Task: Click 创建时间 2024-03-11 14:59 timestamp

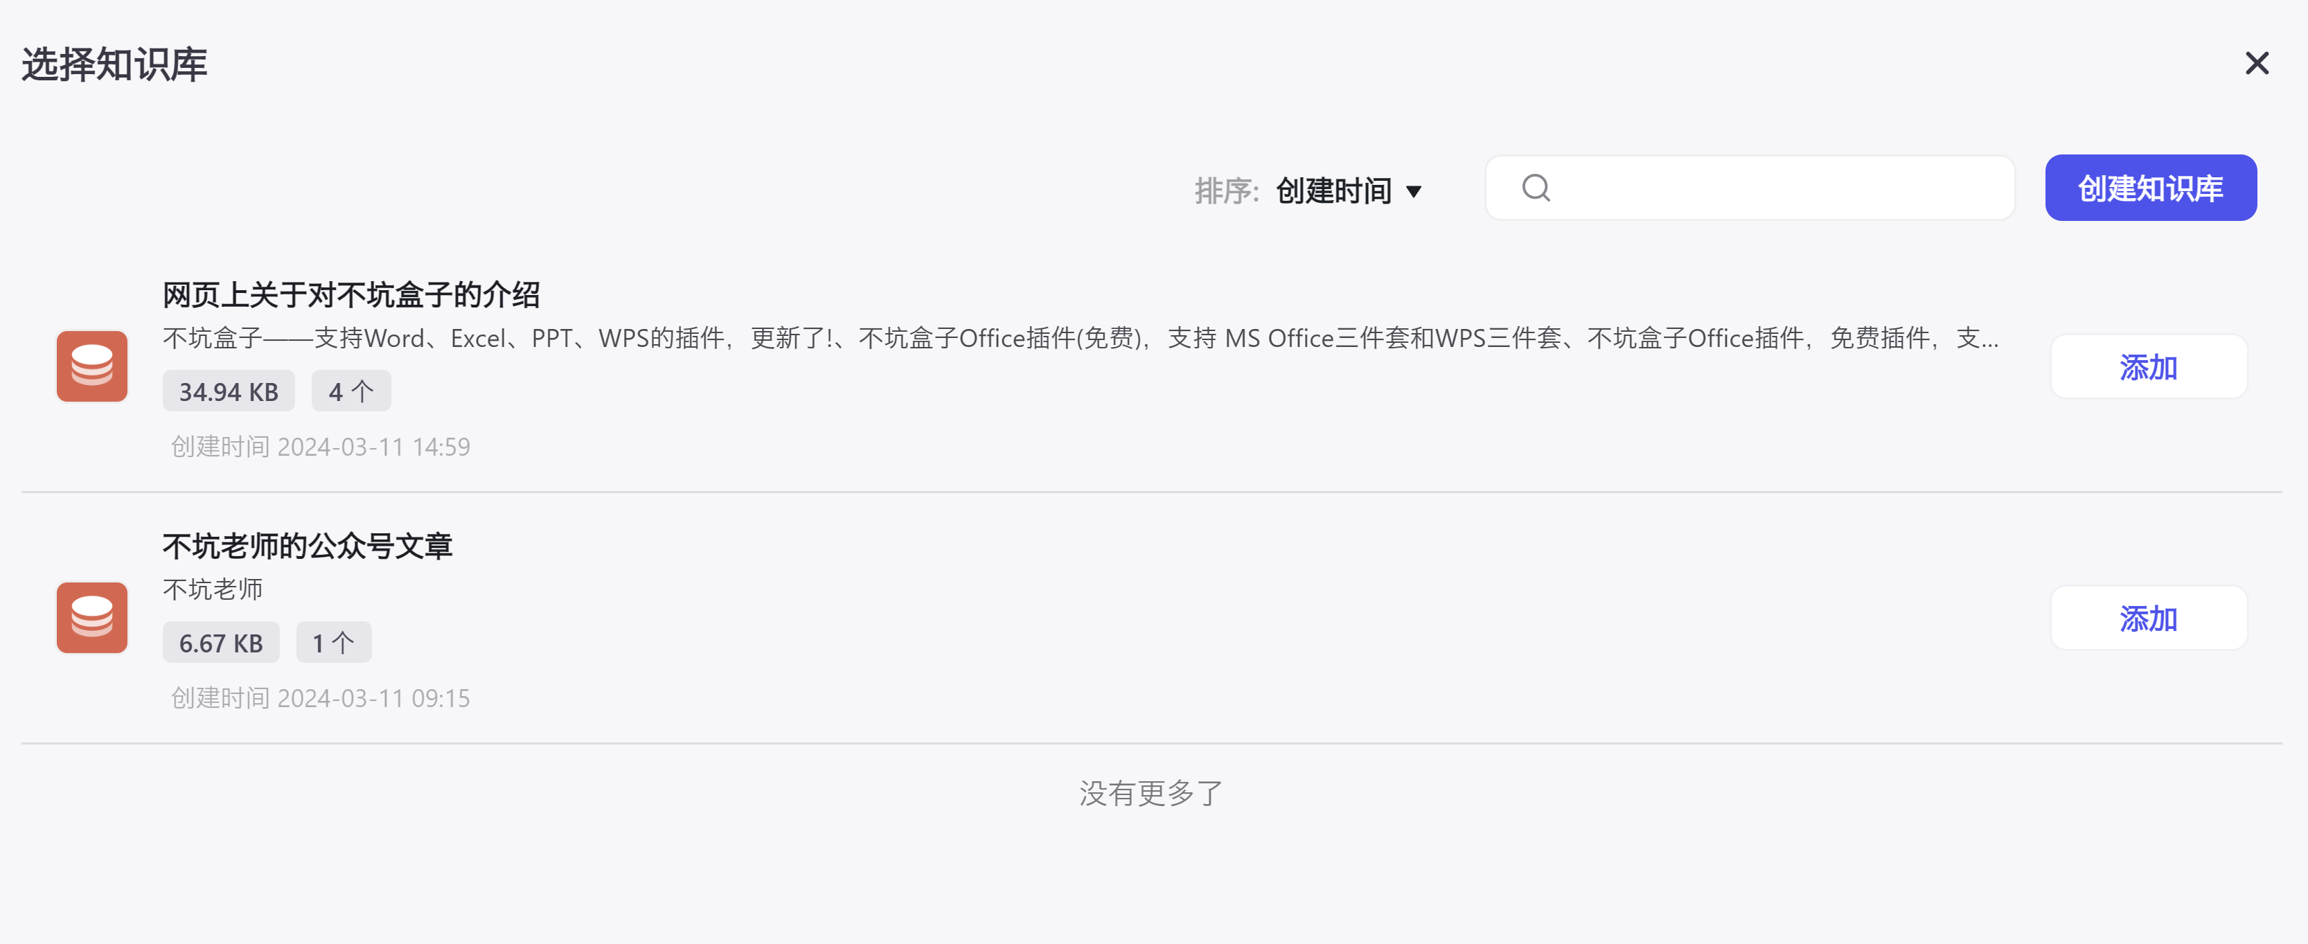Action: 321,447
